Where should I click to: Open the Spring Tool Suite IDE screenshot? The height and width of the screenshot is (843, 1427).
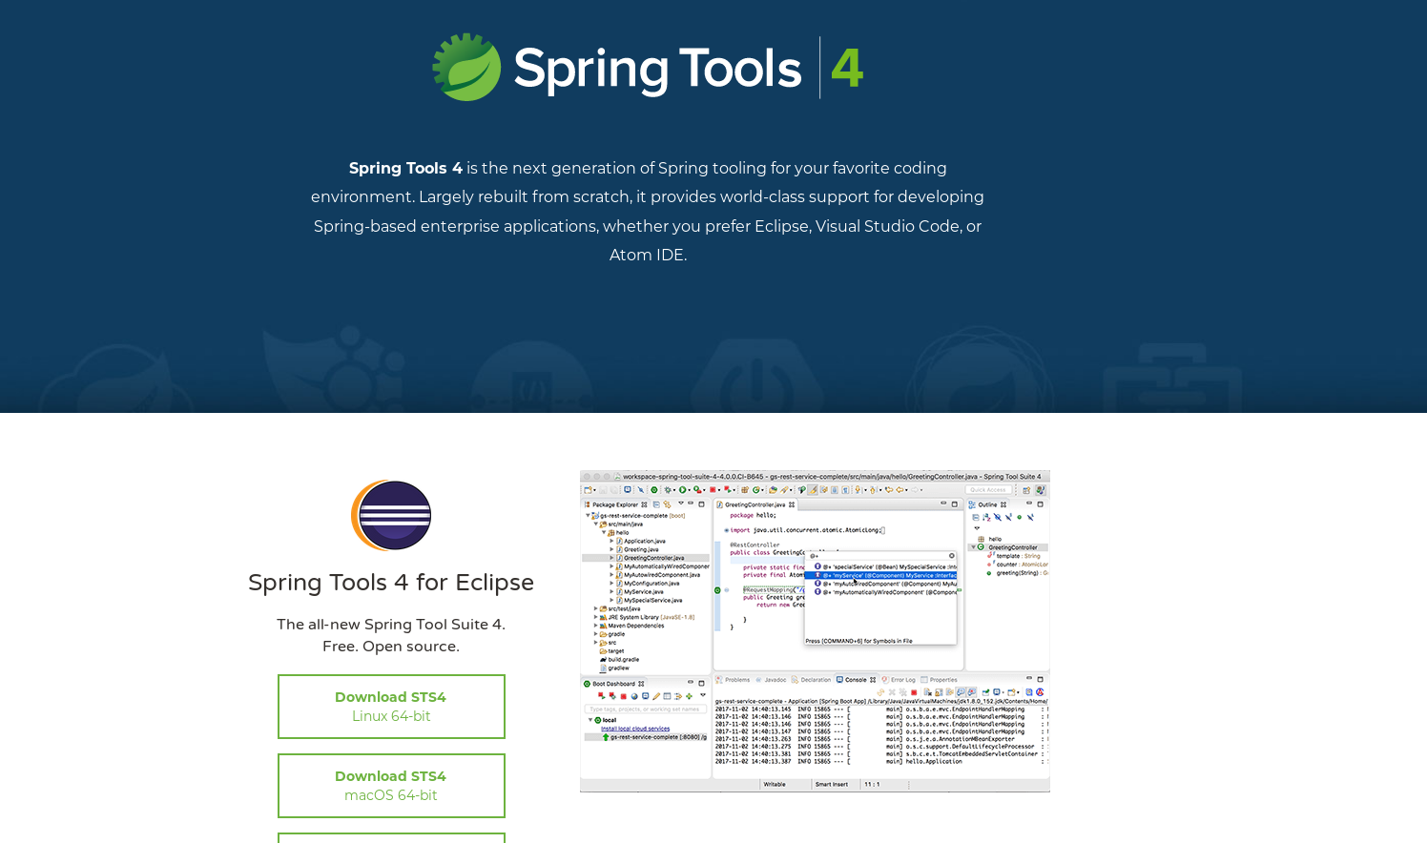[815, 630]
